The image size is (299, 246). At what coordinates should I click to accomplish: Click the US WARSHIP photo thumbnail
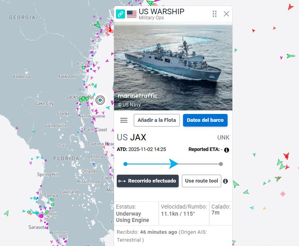pos(173,66)
